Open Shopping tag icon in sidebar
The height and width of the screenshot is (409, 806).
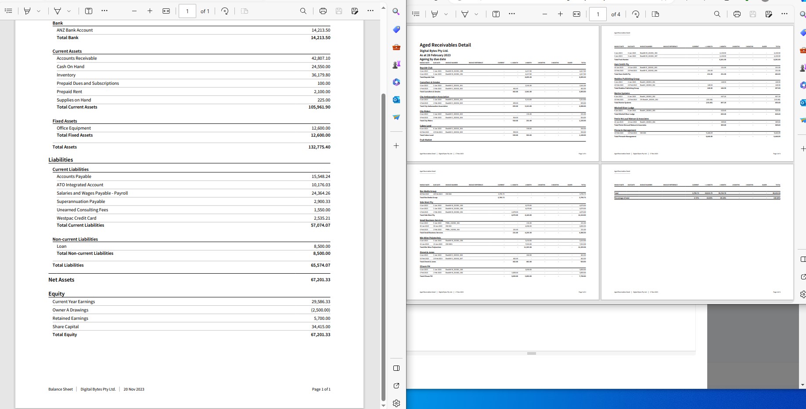(396, 29)
